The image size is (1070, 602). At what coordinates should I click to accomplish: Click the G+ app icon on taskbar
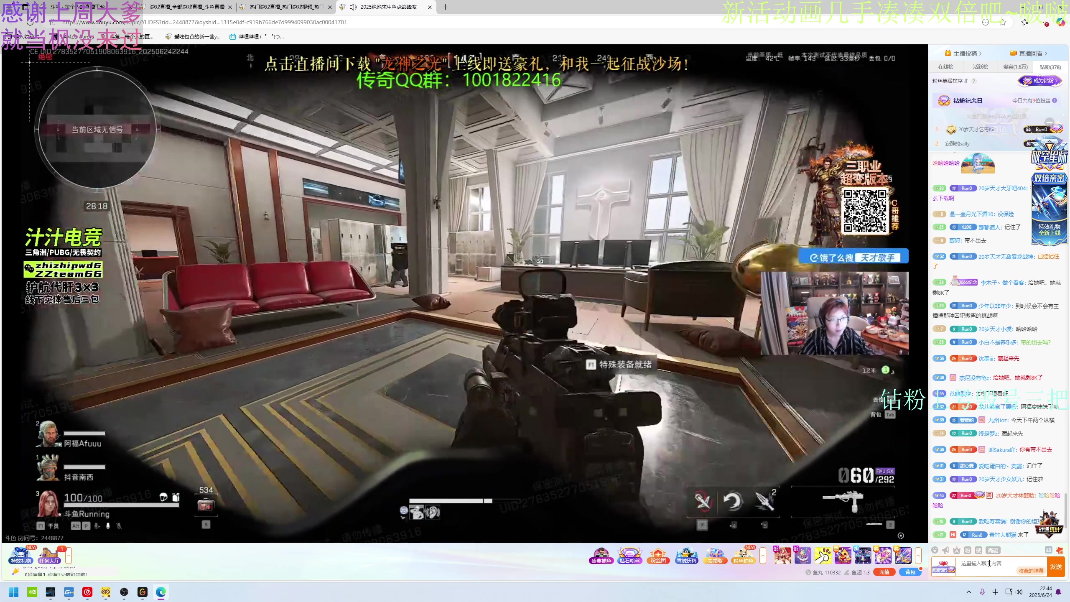pyautogui.click(x=69, y=592)
